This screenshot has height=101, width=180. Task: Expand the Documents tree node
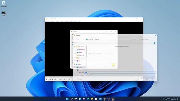pos(75,70)
